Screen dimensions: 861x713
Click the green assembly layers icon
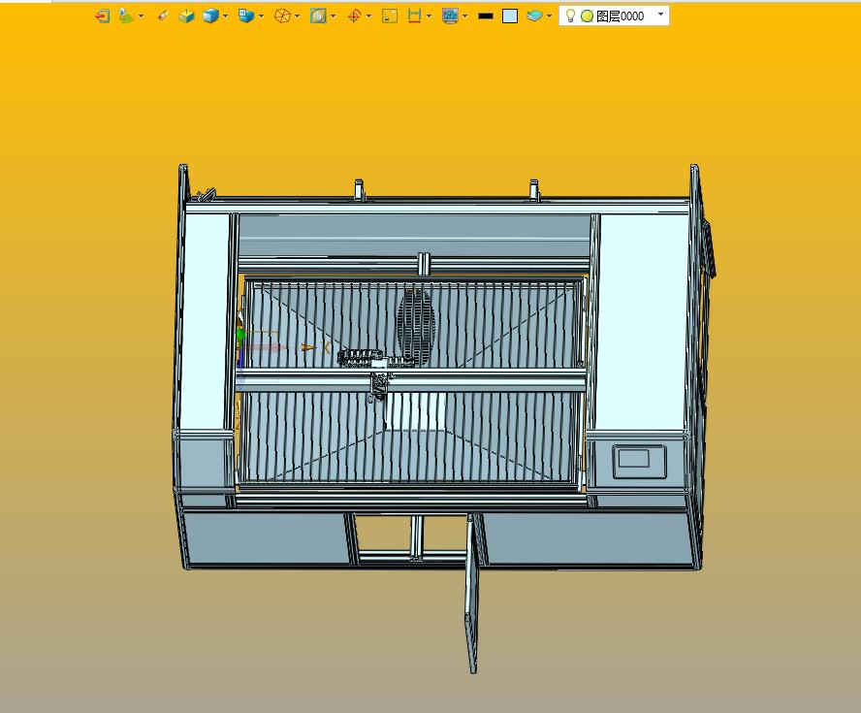[126, 16]
